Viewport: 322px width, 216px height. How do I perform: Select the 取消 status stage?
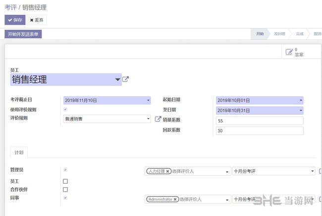(317, 34)
